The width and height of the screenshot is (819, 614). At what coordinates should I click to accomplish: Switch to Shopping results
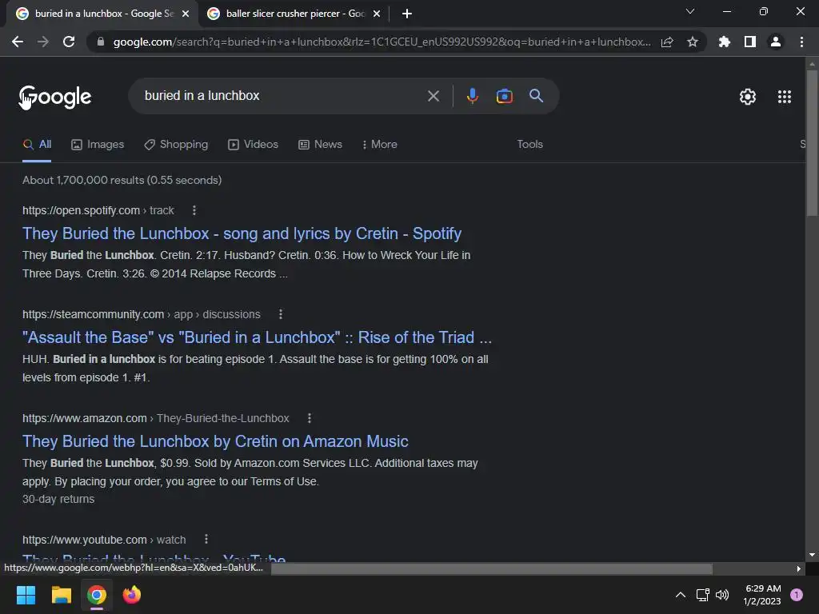point(176,145)
